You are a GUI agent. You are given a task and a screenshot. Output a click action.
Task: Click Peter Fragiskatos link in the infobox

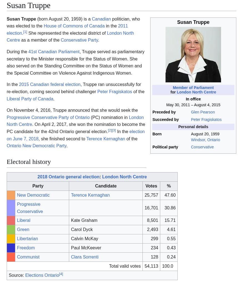(x=206, y=120)
